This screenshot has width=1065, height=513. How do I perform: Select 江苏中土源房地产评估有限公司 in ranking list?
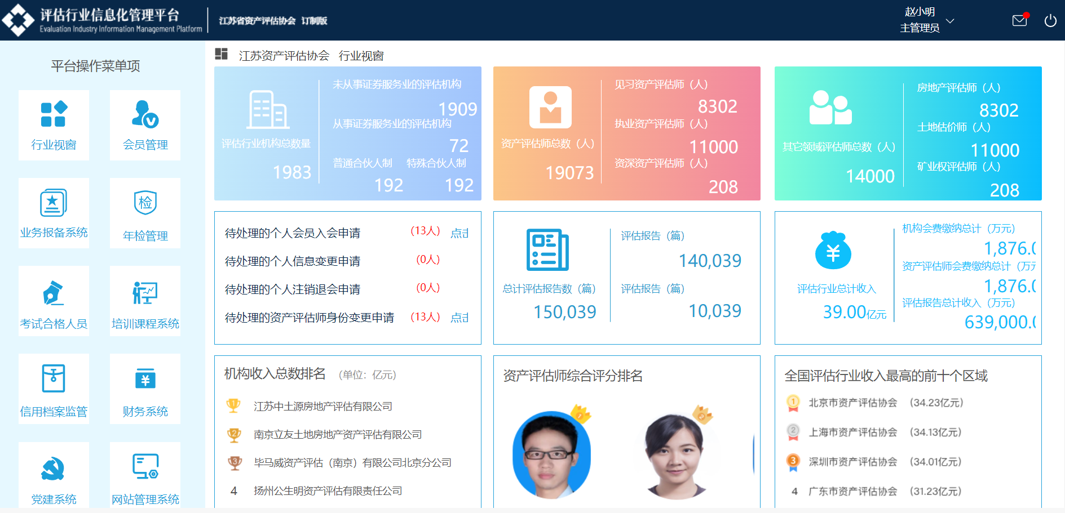point(322,407)
